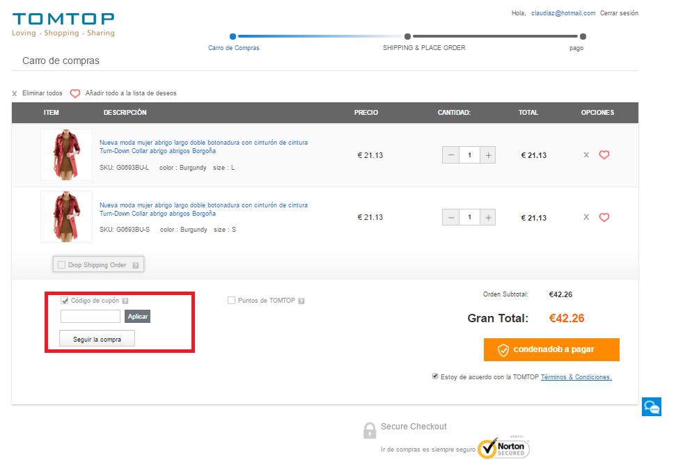
Task: Click the quantity field of size L coat
Action: (x=469, y=155)
